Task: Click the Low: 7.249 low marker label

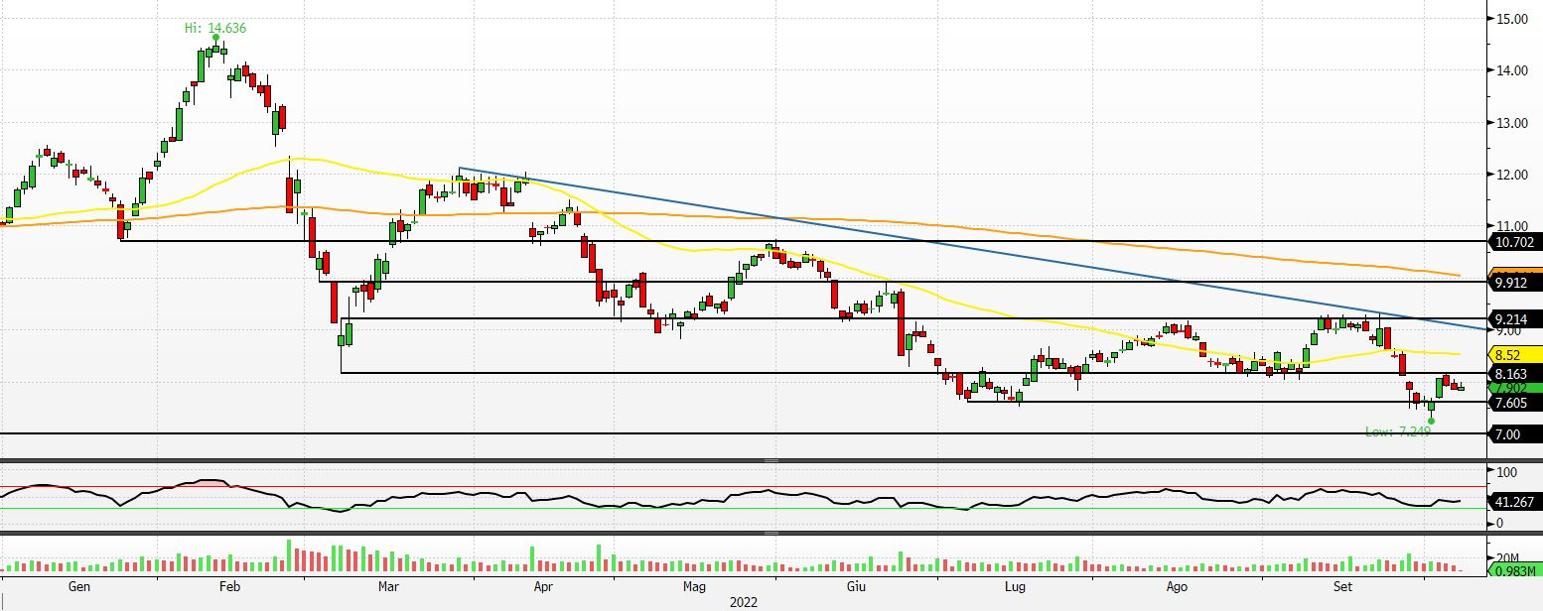Action: click(x=1398, y=431)
